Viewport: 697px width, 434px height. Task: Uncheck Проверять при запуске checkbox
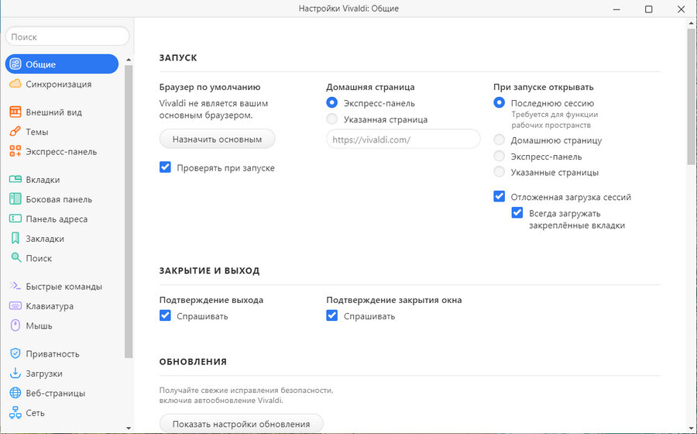(165, 167)
